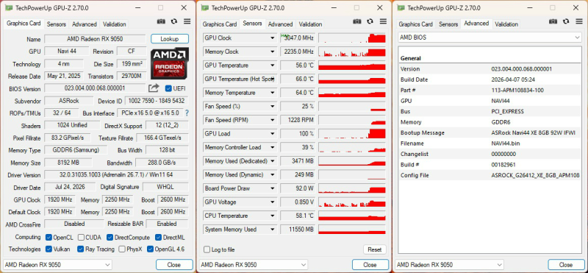Open the Fan Speed (RPM) dropdown arrow
The image size is (588, 273).
click(x=273, y=120)
